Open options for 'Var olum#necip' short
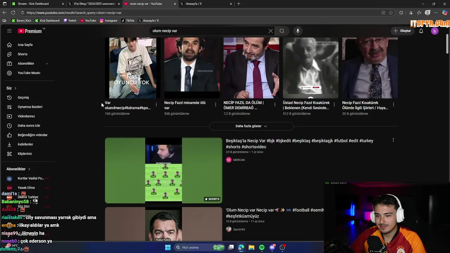Viewport: 450px width, 253px height. (x=156, y=105)
